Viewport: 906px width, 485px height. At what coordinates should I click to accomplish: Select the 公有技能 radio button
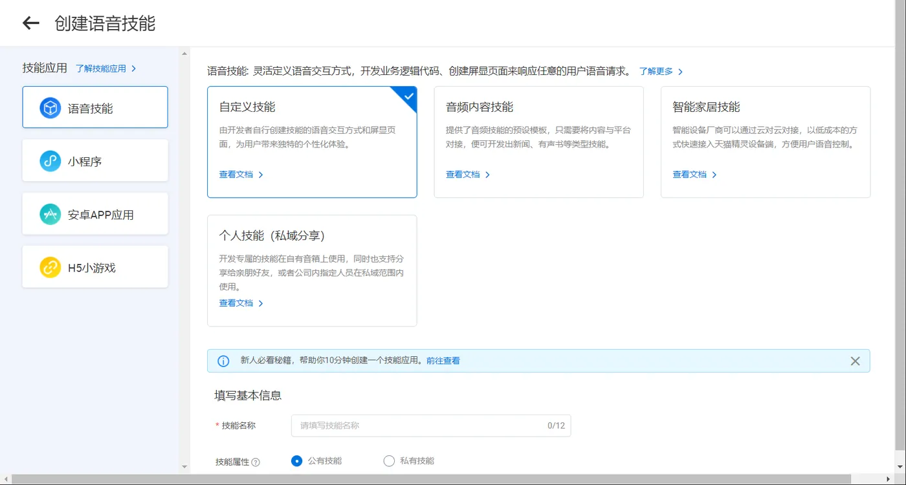[296, 461]
